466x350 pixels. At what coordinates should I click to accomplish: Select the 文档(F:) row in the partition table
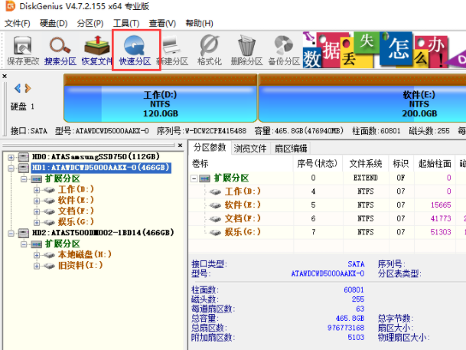tap(245, 218)
